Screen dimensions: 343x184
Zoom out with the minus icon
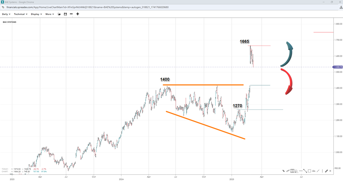[71, 14]
